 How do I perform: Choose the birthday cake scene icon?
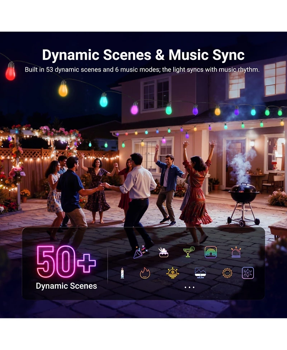(x=163, y=252)
